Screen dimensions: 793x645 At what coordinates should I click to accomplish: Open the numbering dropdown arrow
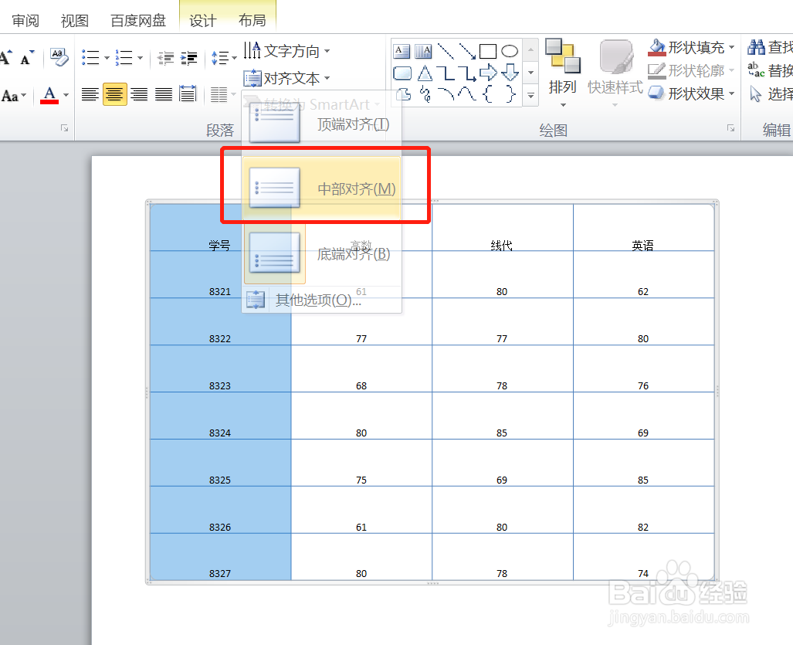[140, 58]
